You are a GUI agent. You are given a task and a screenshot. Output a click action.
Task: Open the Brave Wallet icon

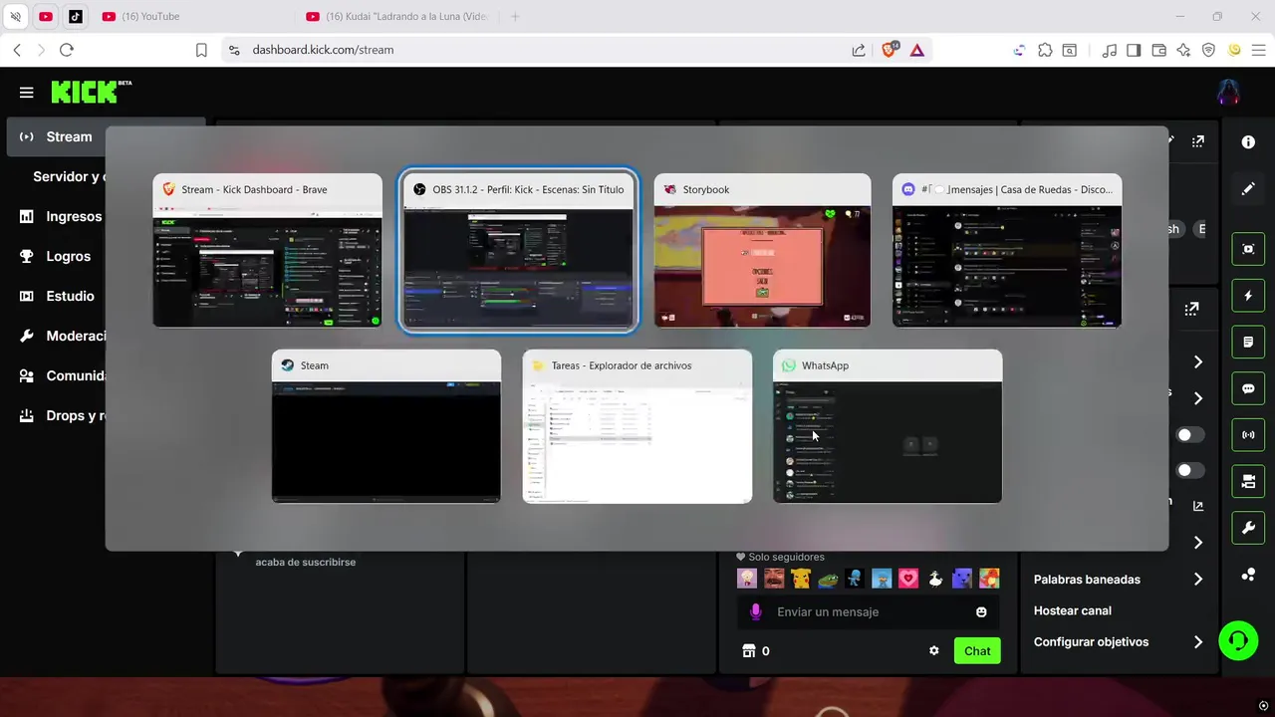click(1159, 50)
